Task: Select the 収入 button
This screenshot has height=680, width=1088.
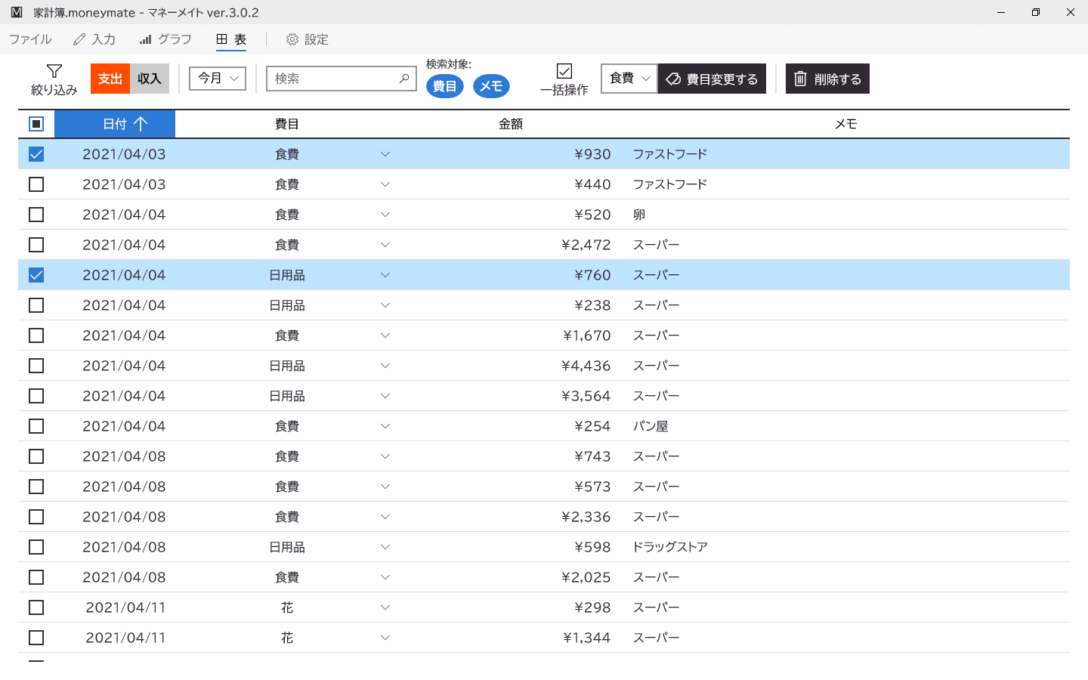Action: (150, 79)
